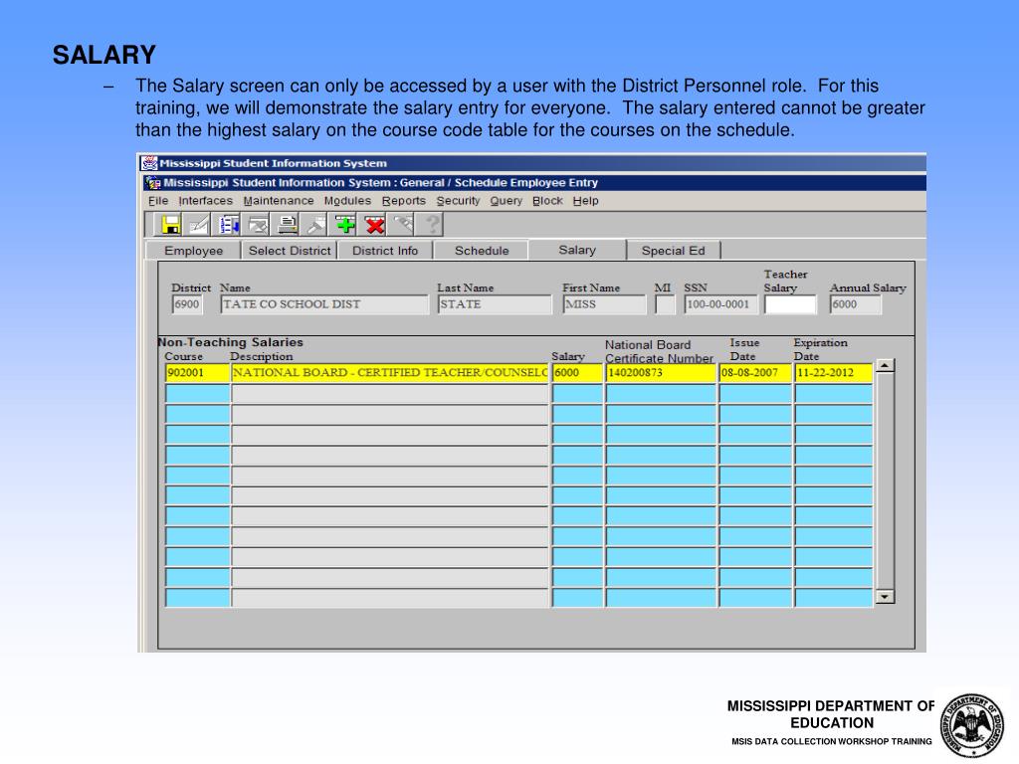Click the General / Schedule Employee Entry form icon
The width and height of the screenshot is (1019, 764).
click(152, 183)
